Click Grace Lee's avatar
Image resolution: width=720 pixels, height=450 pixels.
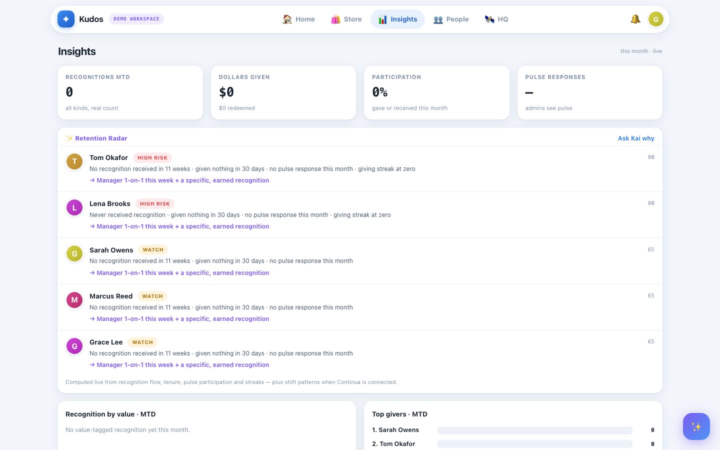point(74,346)
